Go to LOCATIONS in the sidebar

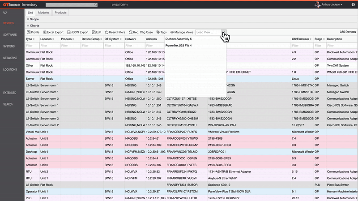(x=10, y=69)
